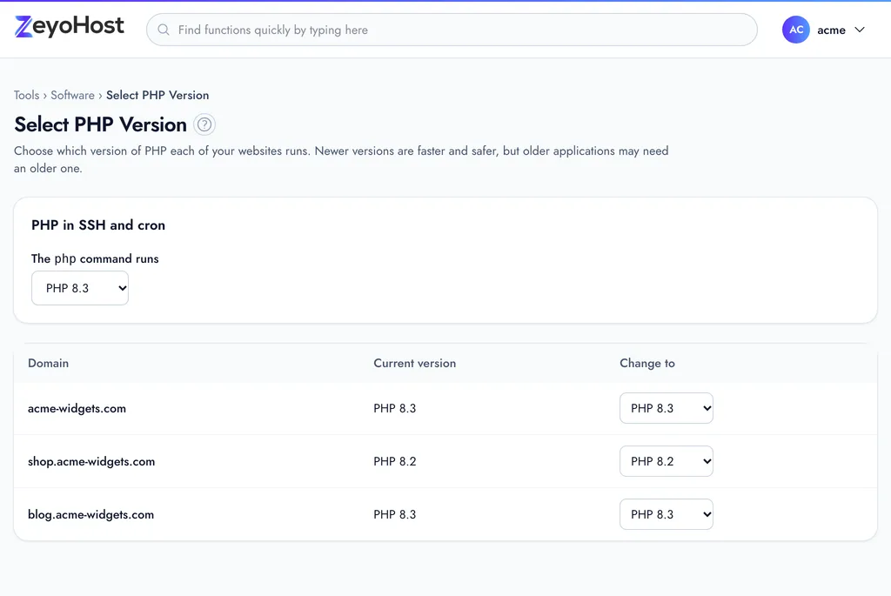Click the search magnifier icon
This screenshot has height=596, width=891.
[164, 30]
